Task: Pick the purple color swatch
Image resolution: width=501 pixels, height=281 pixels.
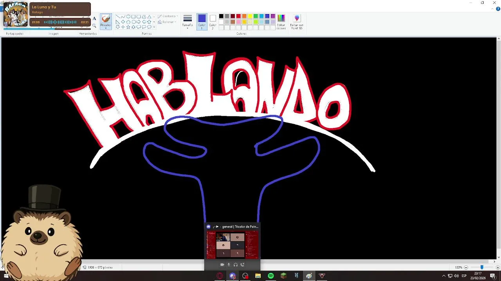Action: (273, 16)
